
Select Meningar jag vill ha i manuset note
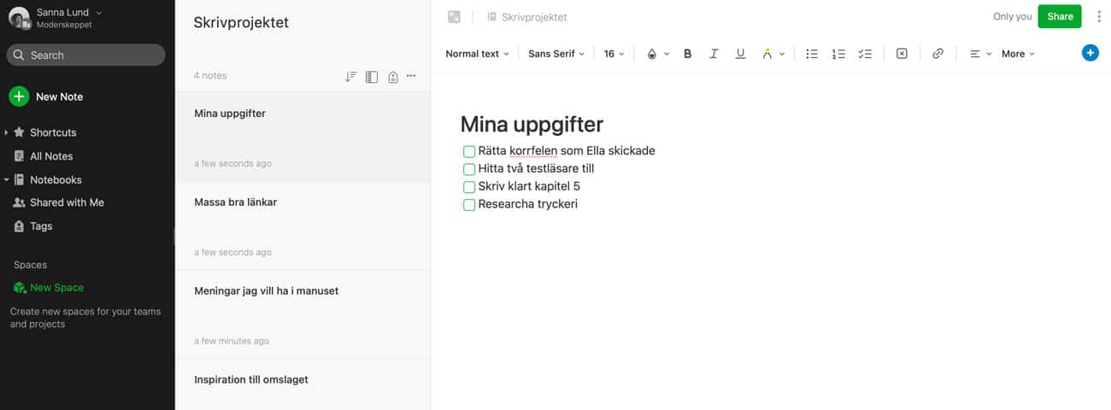tap(303, 314)
